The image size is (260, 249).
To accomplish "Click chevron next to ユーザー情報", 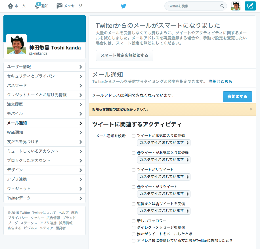I will coord(81,67).
